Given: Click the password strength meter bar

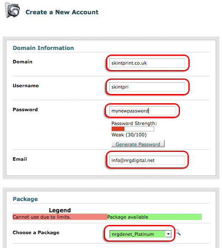Looking at the screenshot, I should 133,129.
